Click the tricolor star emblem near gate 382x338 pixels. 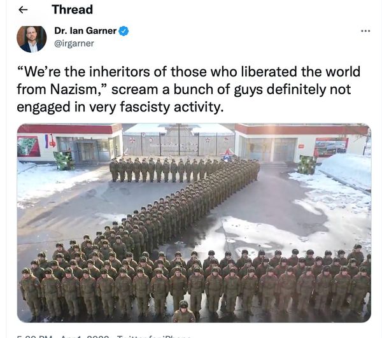227,155
